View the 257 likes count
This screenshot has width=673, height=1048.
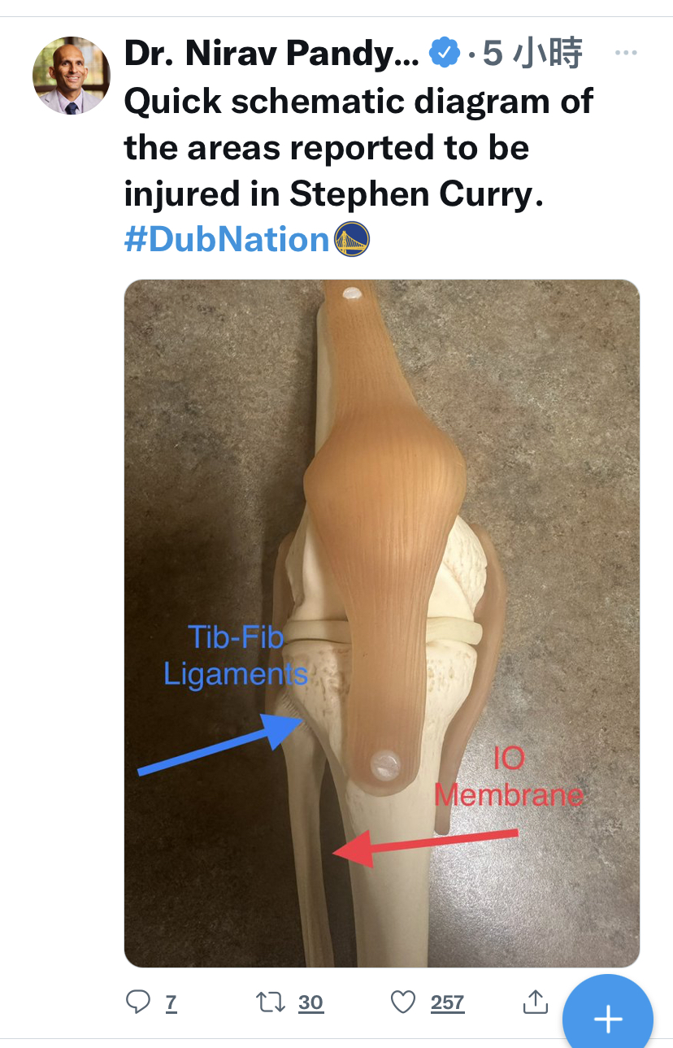[x=447, y=1003]
